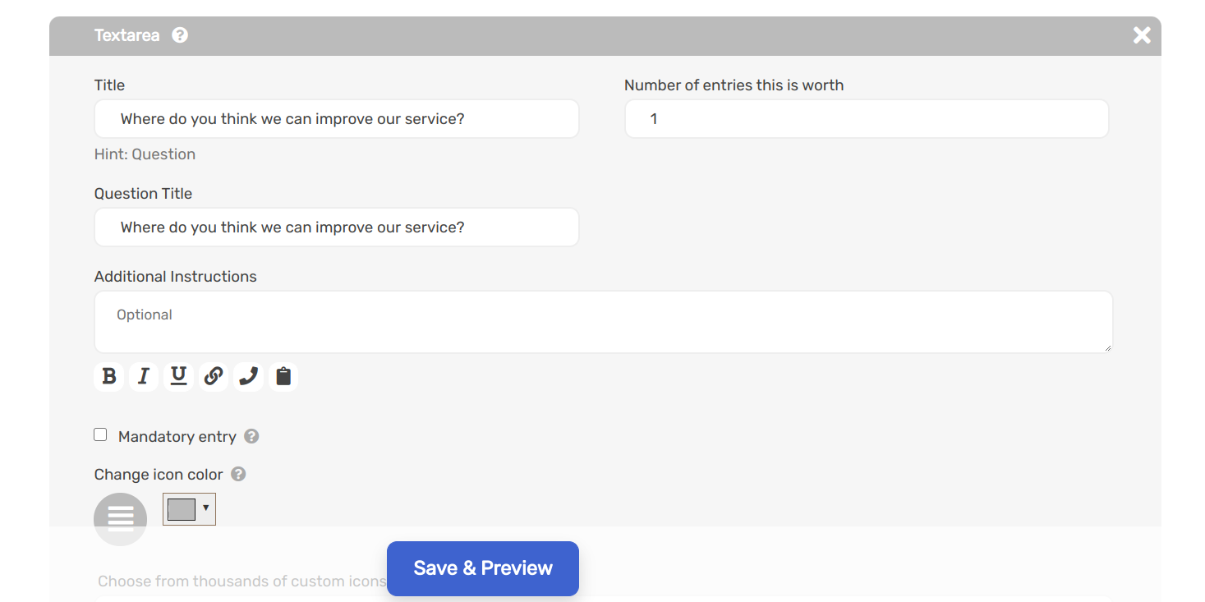The width and height of the screenshot is (1205, 602).
Task: Focus the Question Title text field
Action: (x=337, y=227)
